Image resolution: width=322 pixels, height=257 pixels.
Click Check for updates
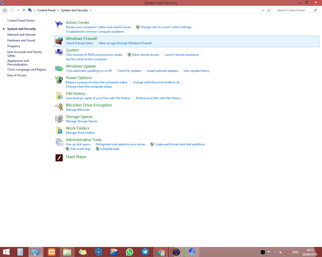(129, 71)
